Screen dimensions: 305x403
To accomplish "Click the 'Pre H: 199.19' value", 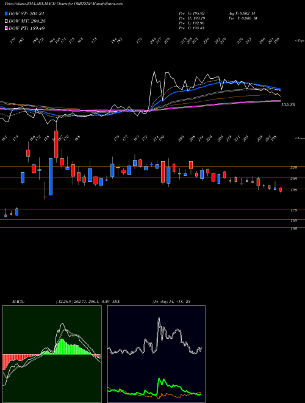I will pyautogui.click(x=192, y=18).
